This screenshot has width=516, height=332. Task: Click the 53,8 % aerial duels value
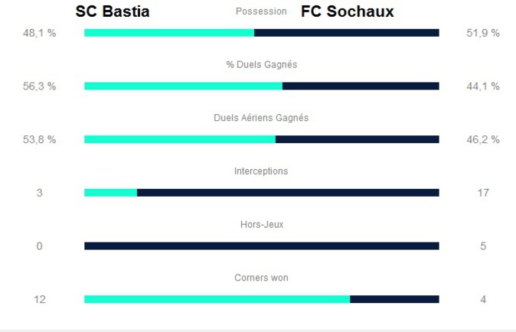(40, 139)
